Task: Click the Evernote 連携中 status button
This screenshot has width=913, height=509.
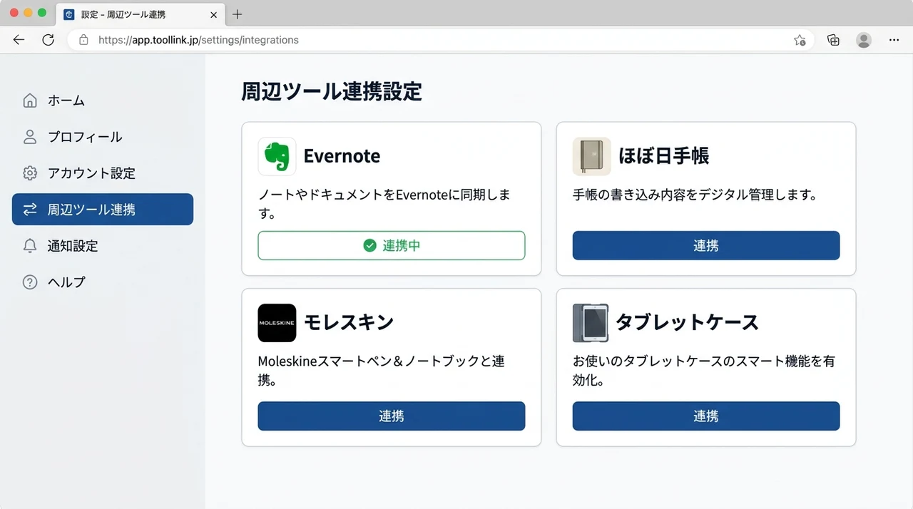Action: 392,245
